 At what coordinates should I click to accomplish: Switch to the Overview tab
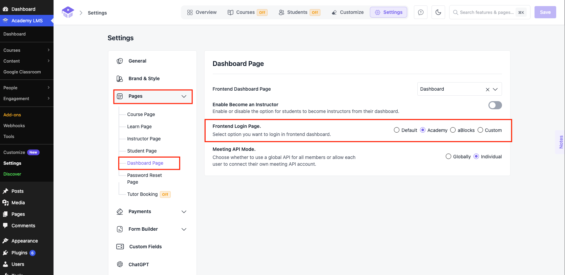pyautogui.click(x=202, y=13)
